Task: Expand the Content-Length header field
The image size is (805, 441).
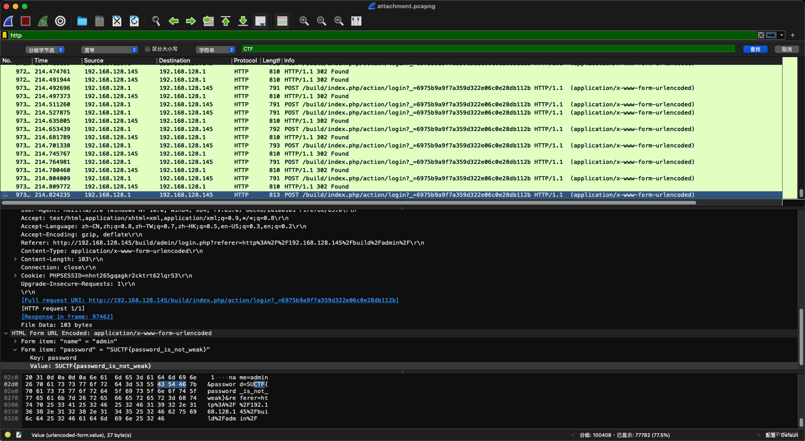Action: (x=15, y=259)
